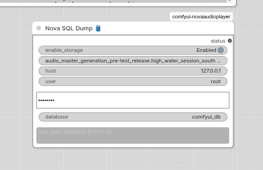Edit the database field comfyui_db
263x170 pixels.
click(x=133, y=117)
